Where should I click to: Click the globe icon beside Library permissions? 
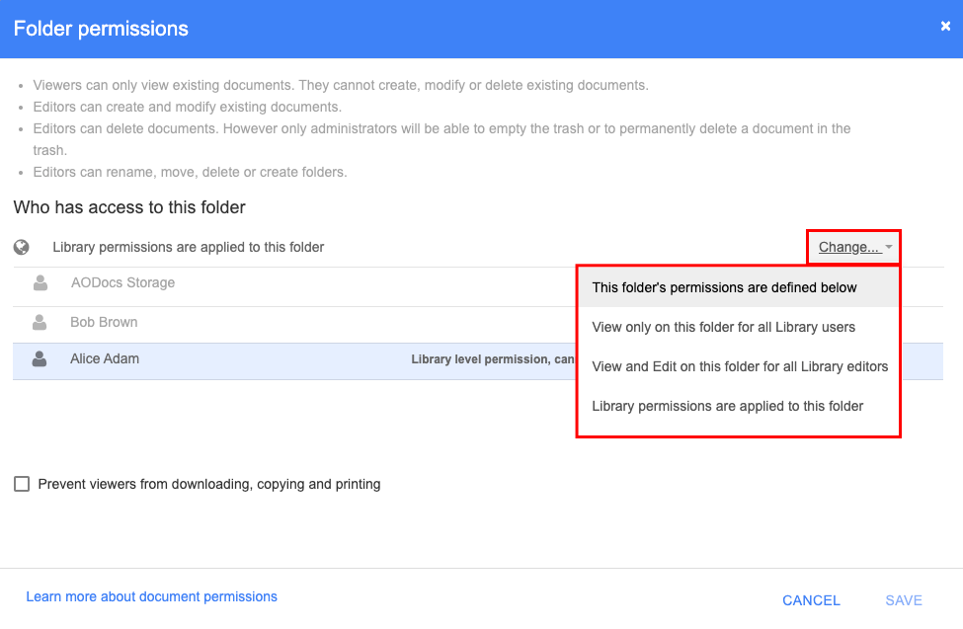(22, 247)
